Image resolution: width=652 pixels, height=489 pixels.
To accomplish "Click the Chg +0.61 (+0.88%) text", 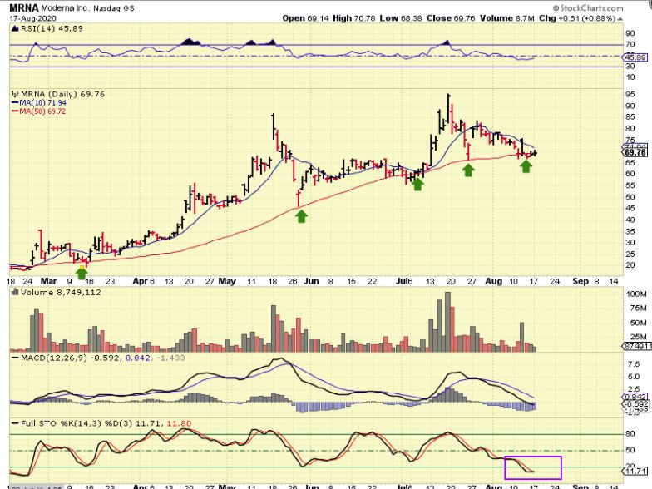I will point(577,18).
